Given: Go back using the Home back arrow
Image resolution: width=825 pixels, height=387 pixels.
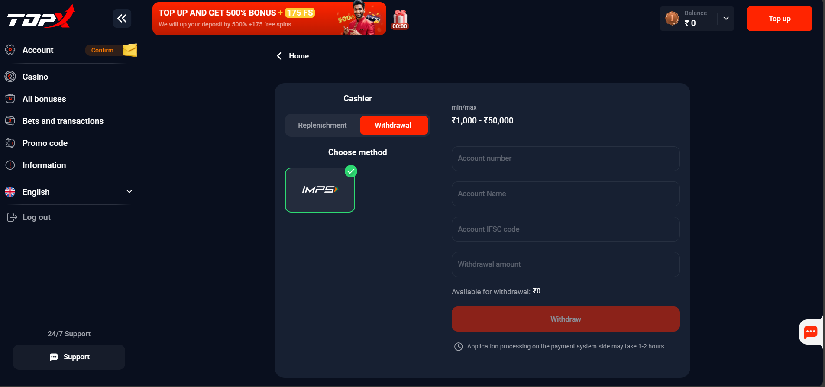Looking at the screenshot, I should (279, 56).
